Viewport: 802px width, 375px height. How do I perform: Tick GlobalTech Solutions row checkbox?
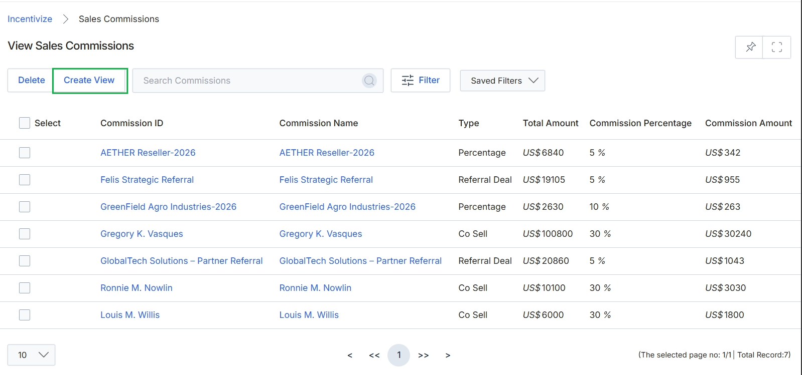[x=25, y=261]
